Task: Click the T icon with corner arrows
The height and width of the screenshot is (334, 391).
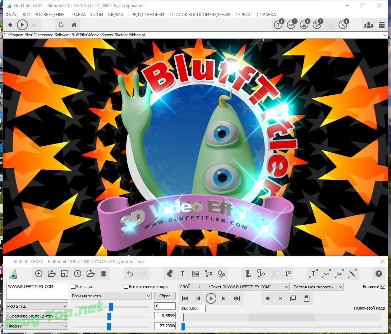Action: [313, 274]
